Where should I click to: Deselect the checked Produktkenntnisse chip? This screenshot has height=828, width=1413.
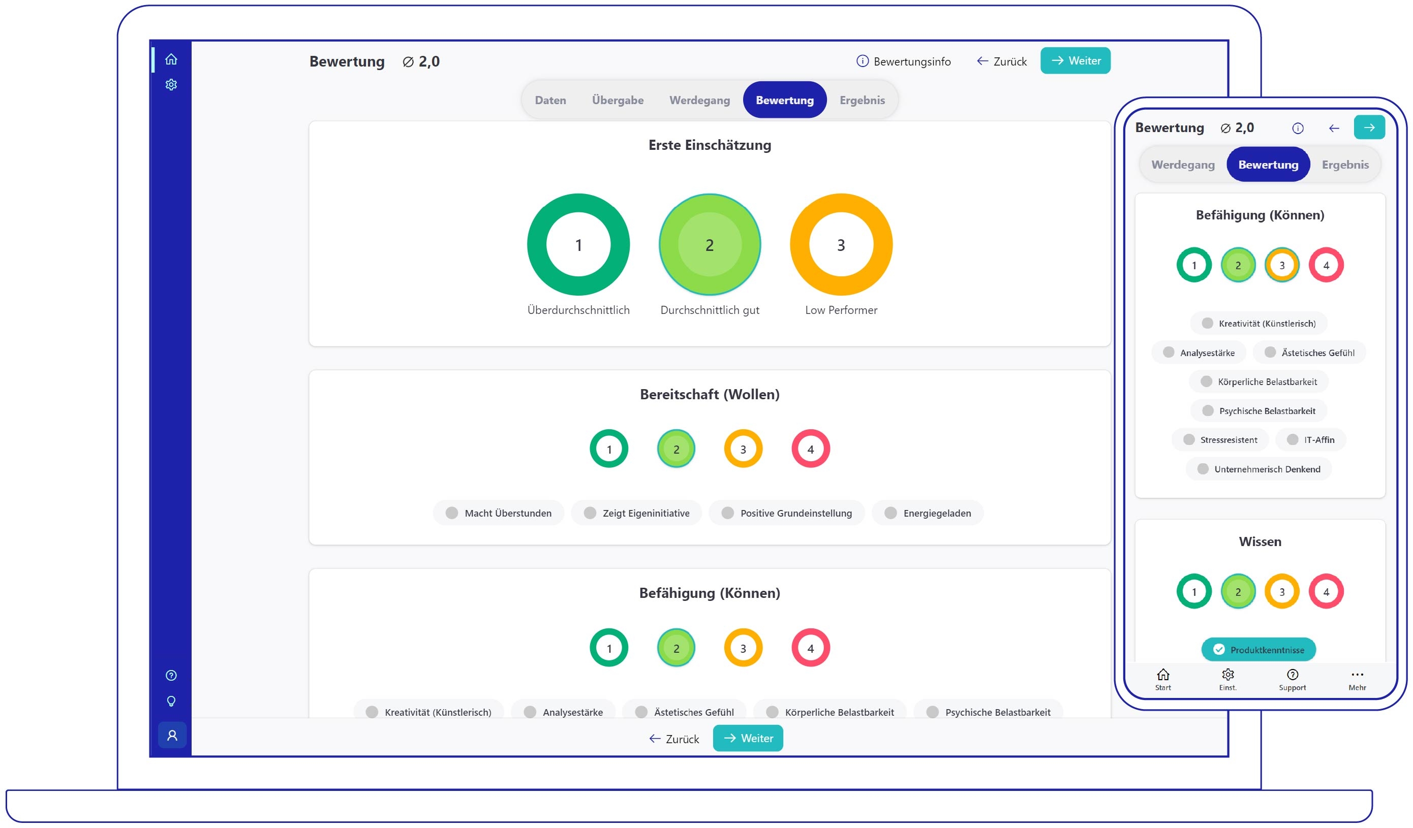tap(1258, 650)
